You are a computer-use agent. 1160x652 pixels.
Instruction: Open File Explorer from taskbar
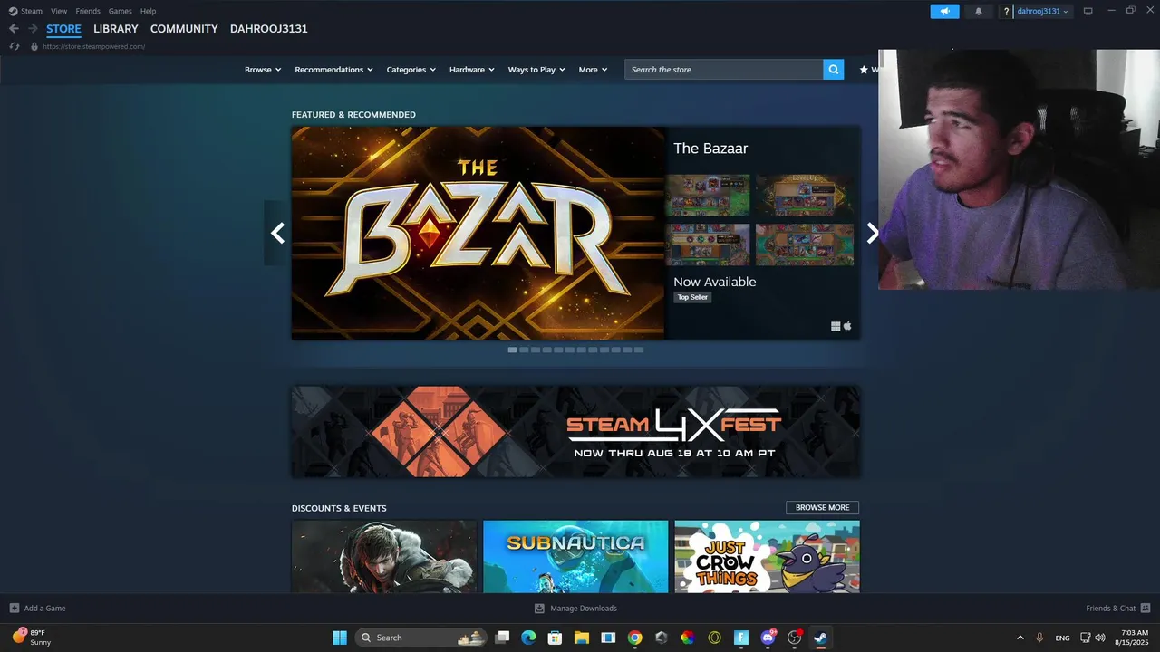[x=582, y=638]
